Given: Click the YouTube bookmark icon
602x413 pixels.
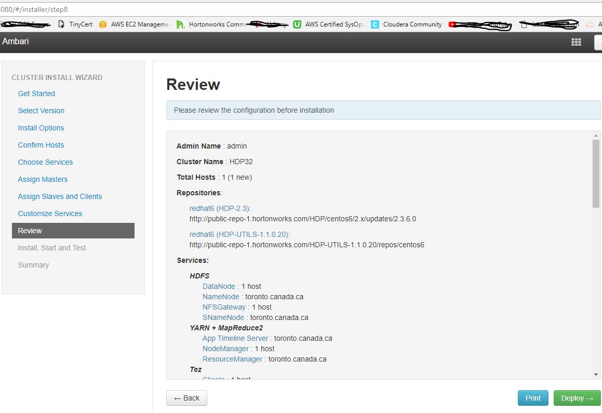Looking at the screenshot, I should [x=452, y=24].
